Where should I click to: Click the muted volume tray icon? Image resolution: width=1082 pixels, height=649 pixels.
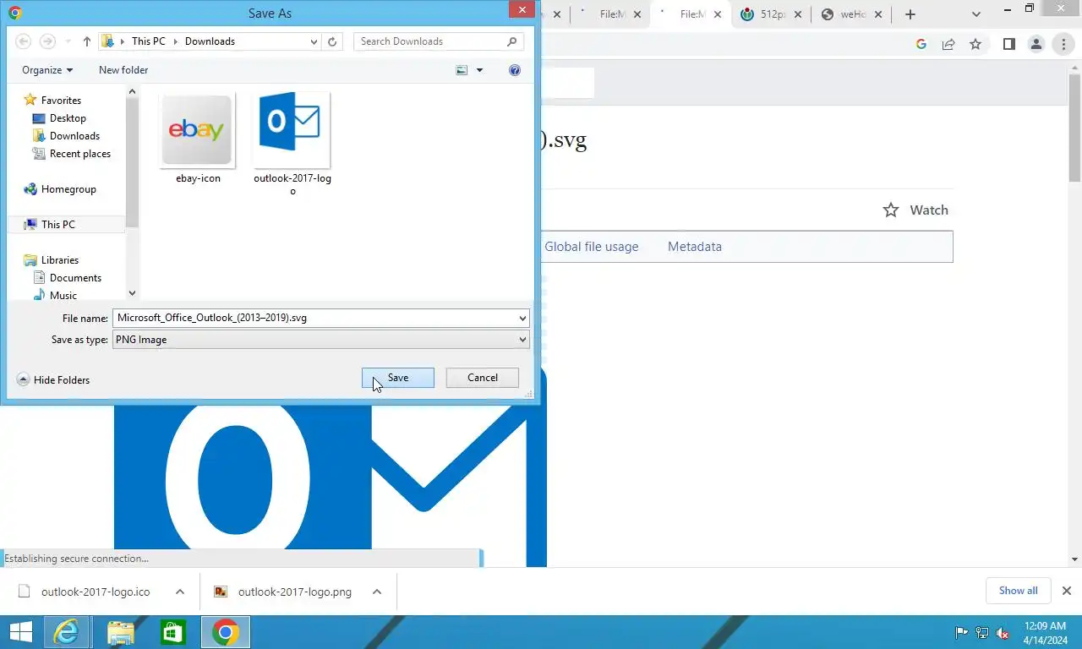1003,632
